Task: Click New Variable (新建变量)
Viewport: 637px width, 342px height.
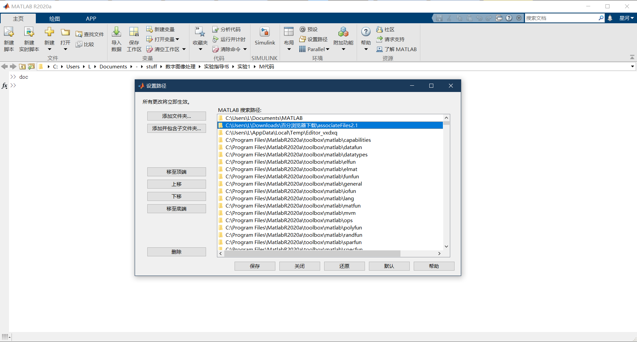Action: [x=161, y=30]
